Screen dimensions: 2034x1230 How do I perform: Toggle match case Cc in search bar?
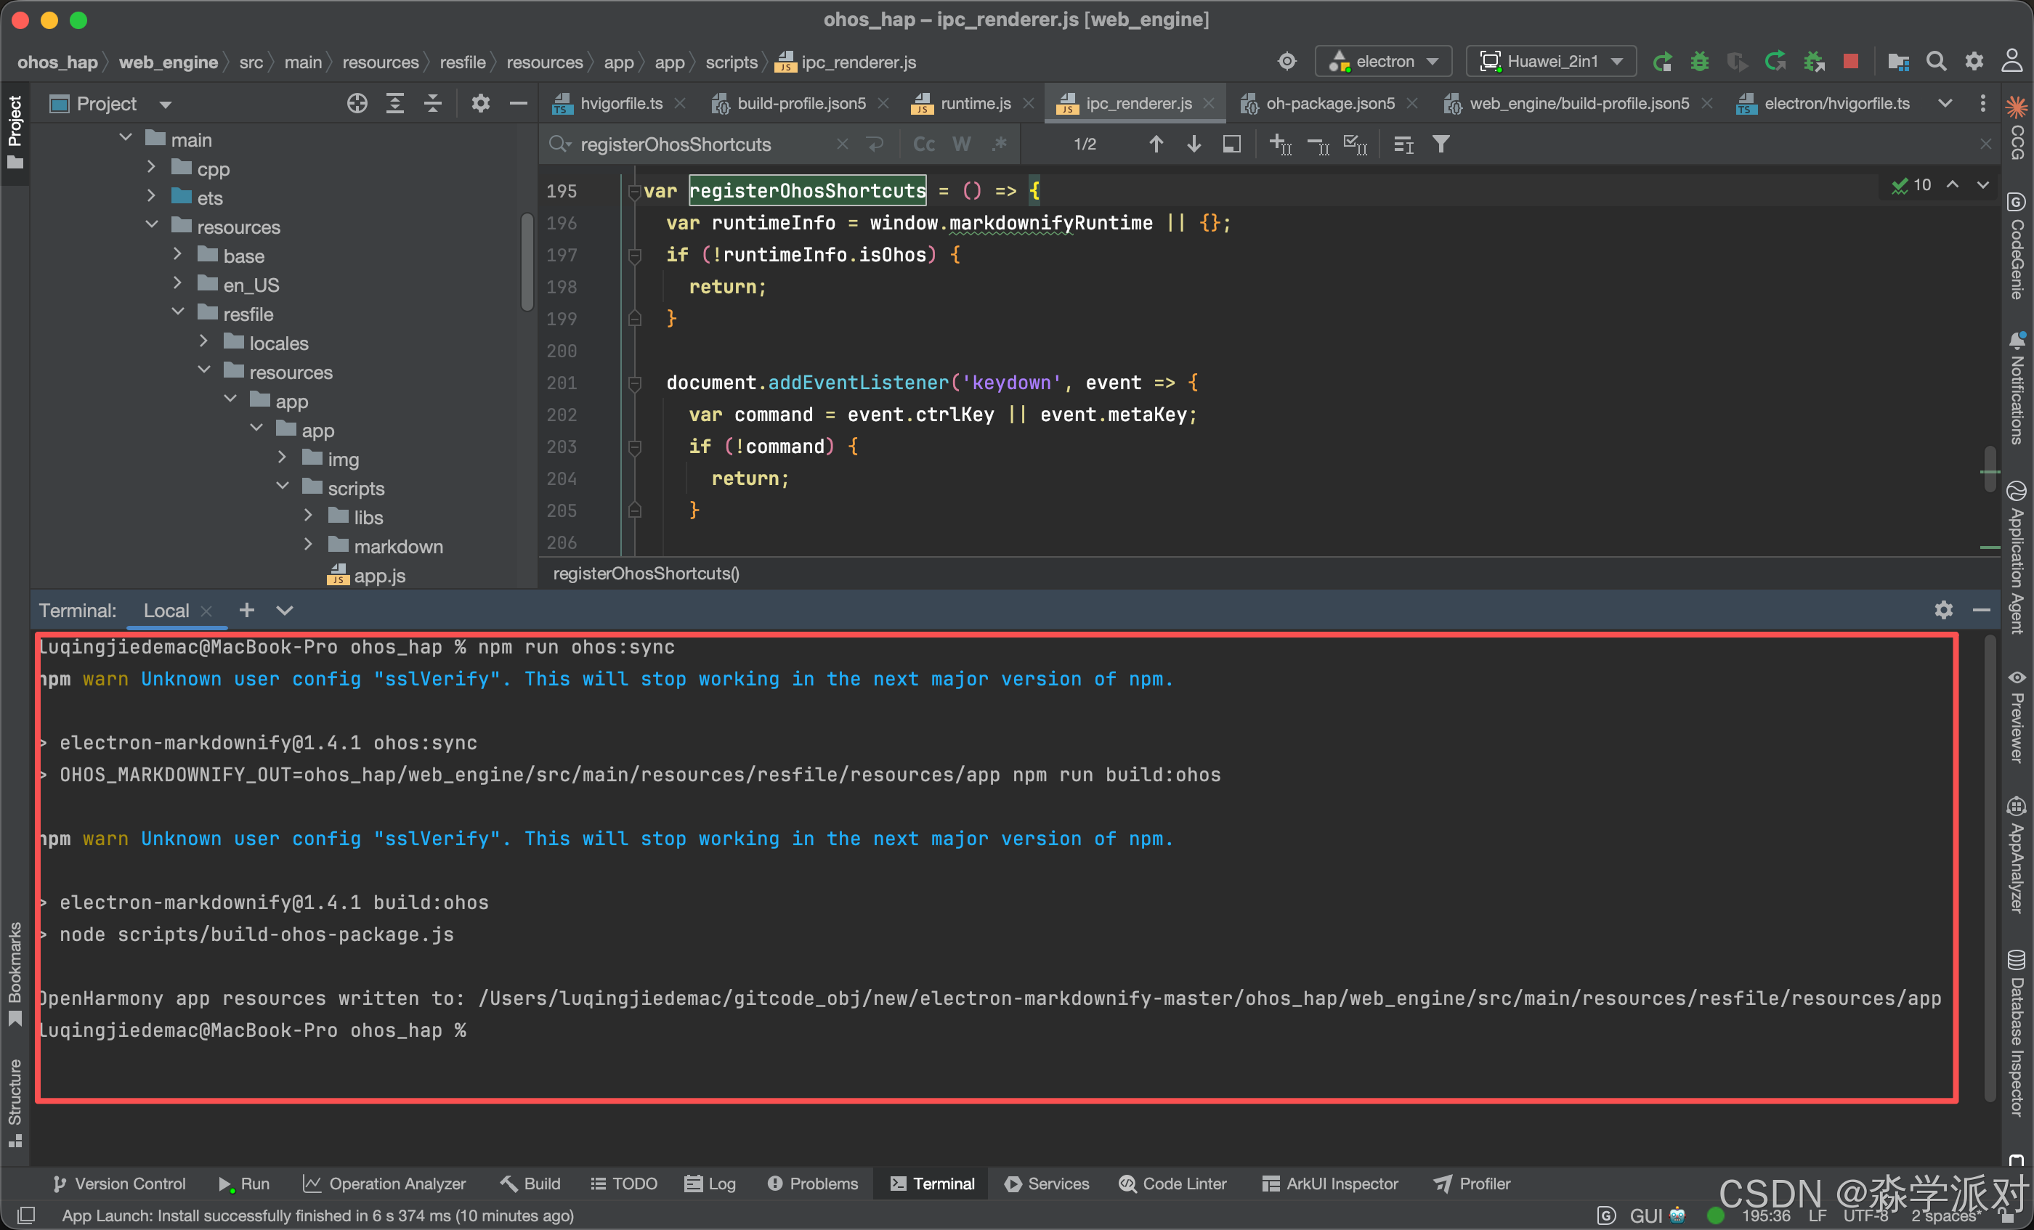pos(924,144)
